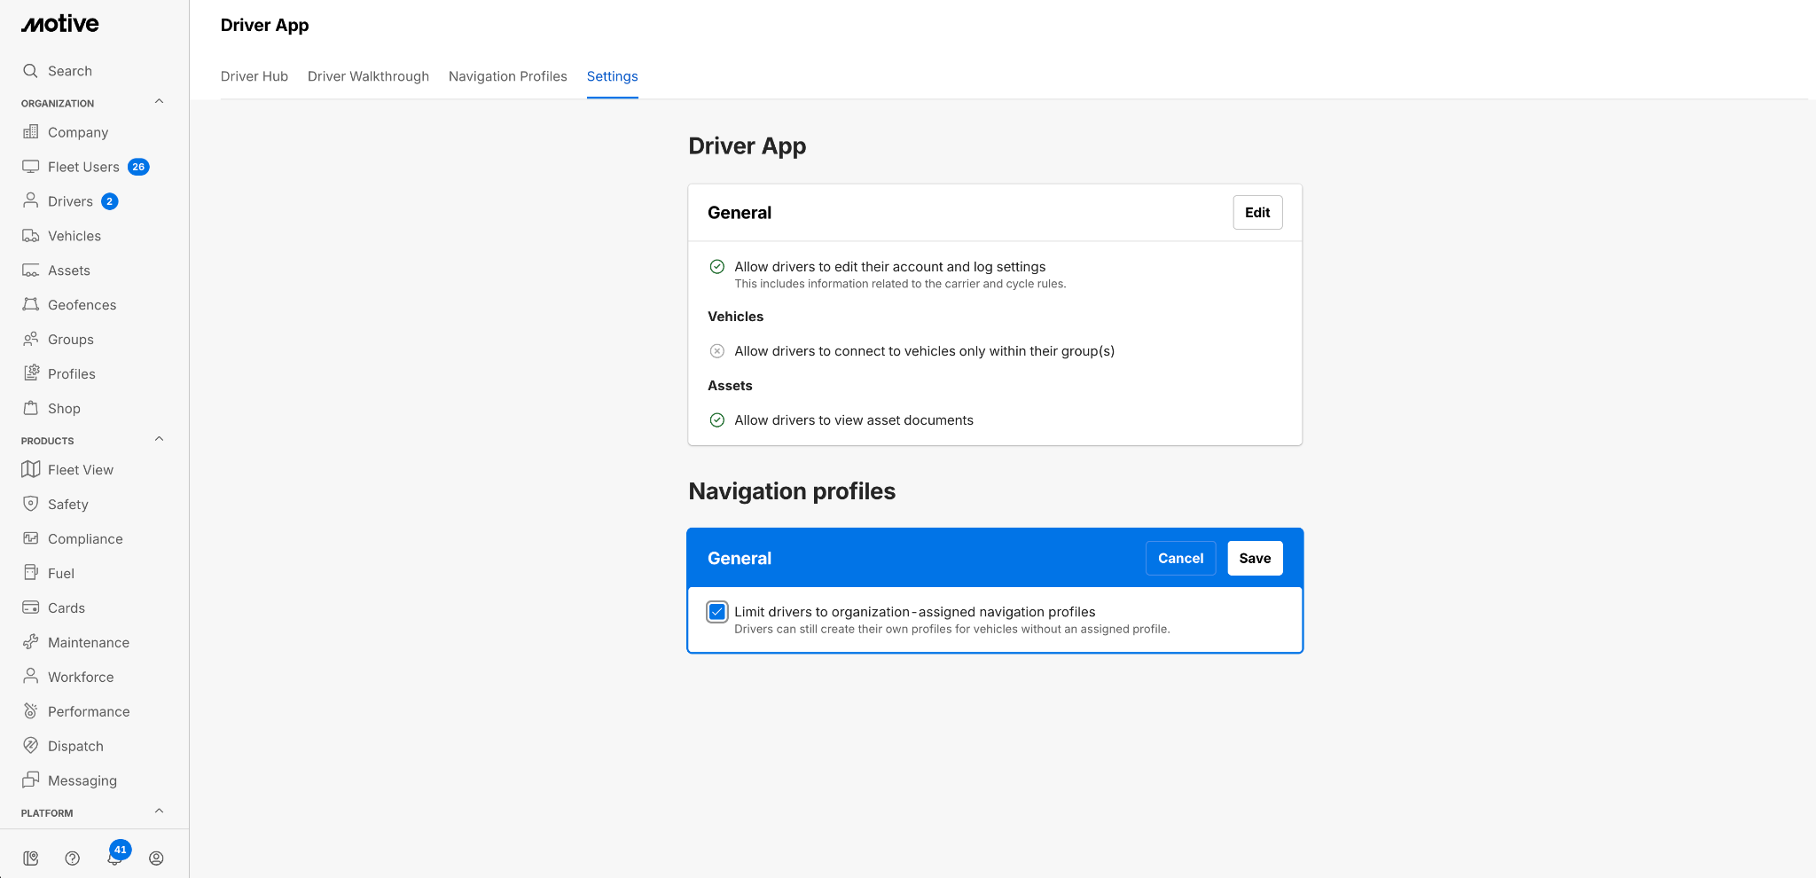
Task: Click the Motive logo
Action: [60, 24]
